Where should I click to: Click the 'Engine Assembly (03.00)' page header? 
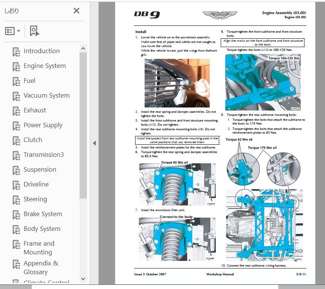284,13
